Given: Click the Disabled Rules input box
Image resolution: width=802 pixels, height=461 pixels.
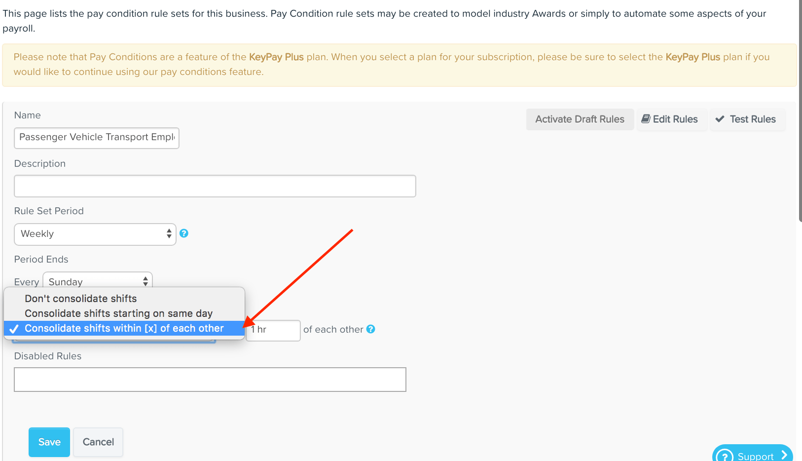Looking at the screenshot, I should [x=210, y=380].
